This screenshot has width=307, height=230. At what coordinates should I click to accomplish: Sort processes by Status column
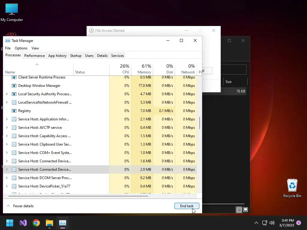[91, 69]
